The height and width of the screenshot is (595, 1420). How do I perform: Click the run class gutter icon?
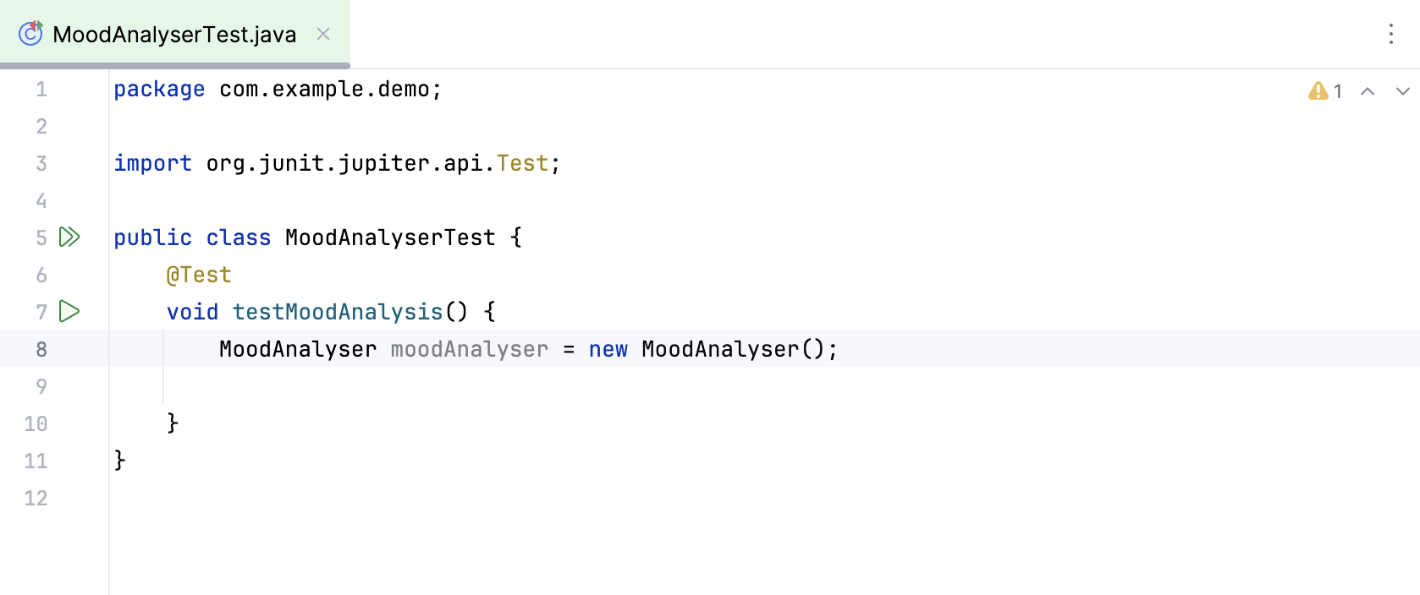pyautogui.click(x=69, y=237)
